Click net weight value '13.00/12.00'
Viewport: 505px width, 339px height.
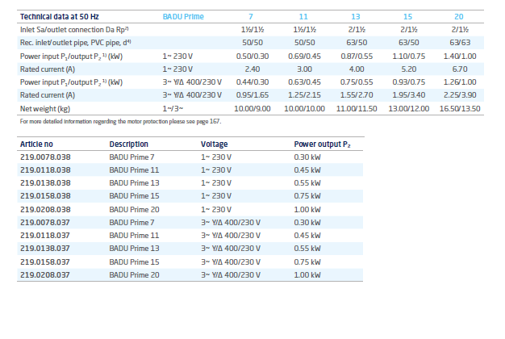click(409, 109)
